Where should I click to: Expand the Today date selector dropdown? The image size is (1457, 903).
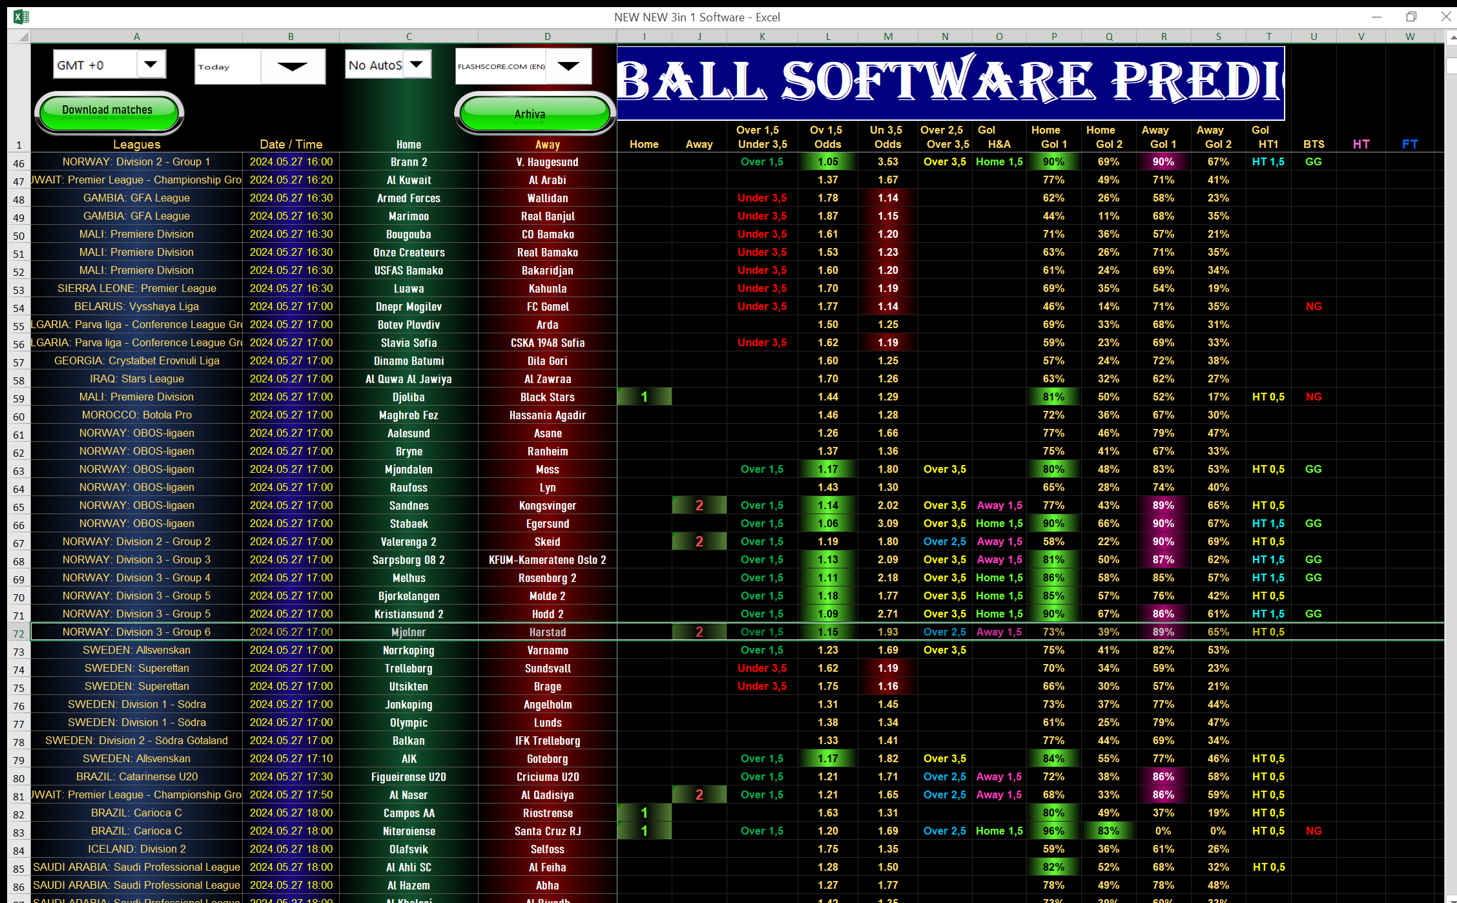[x=294, y=67]
